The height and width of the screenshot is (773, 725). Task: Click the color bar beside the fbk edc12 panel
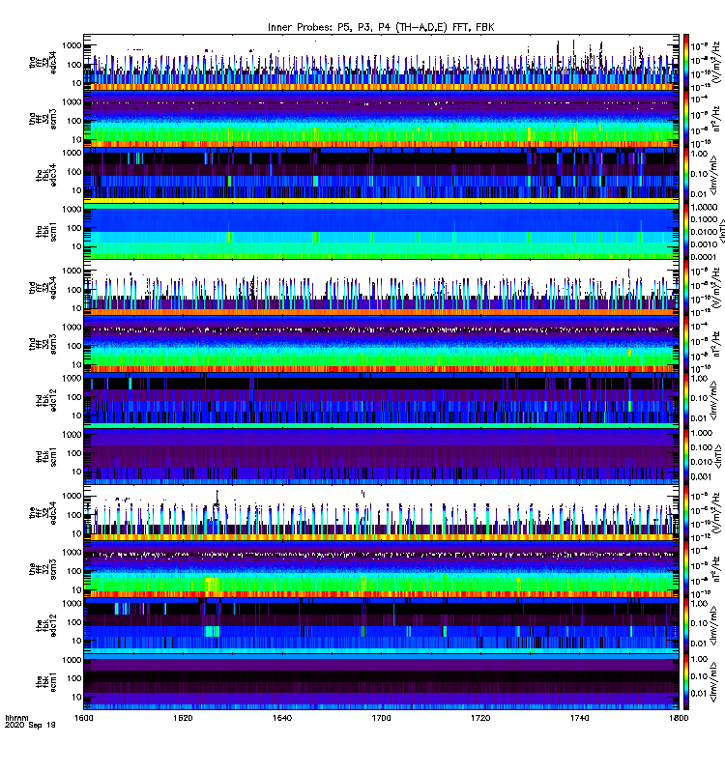(686, 625)
